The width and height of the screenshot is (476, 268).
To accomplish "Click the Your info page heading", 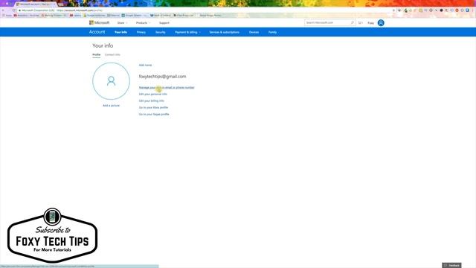I will (x=103, y=45).
